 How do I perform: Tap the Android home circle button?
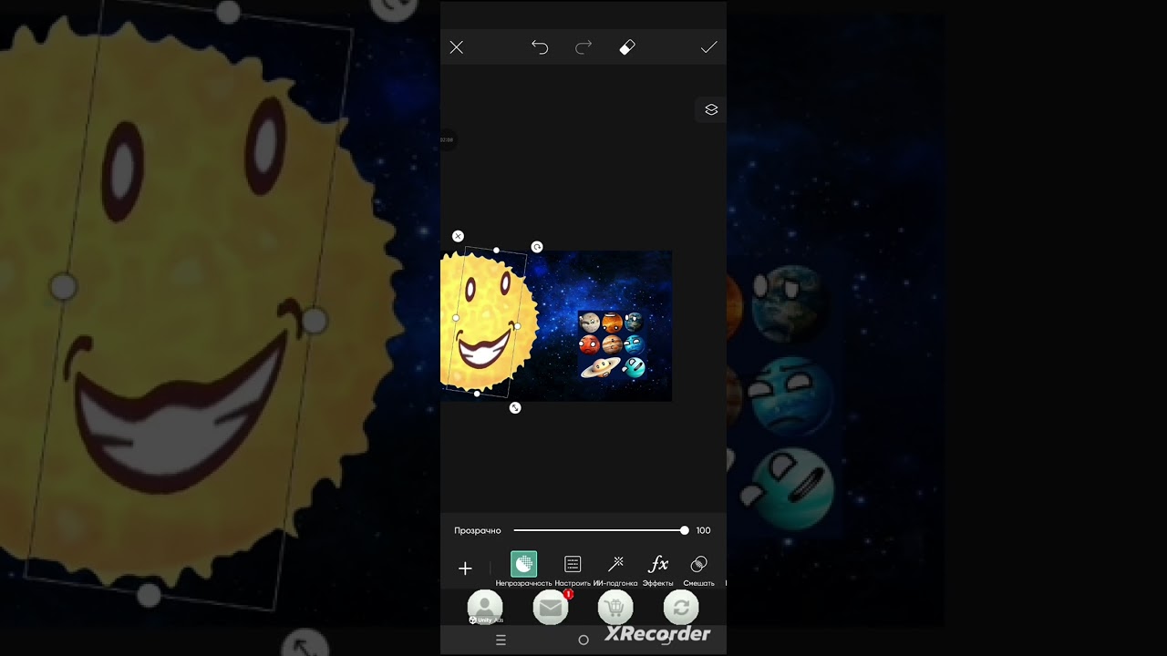pyautogui.click(x=583, y=641)
